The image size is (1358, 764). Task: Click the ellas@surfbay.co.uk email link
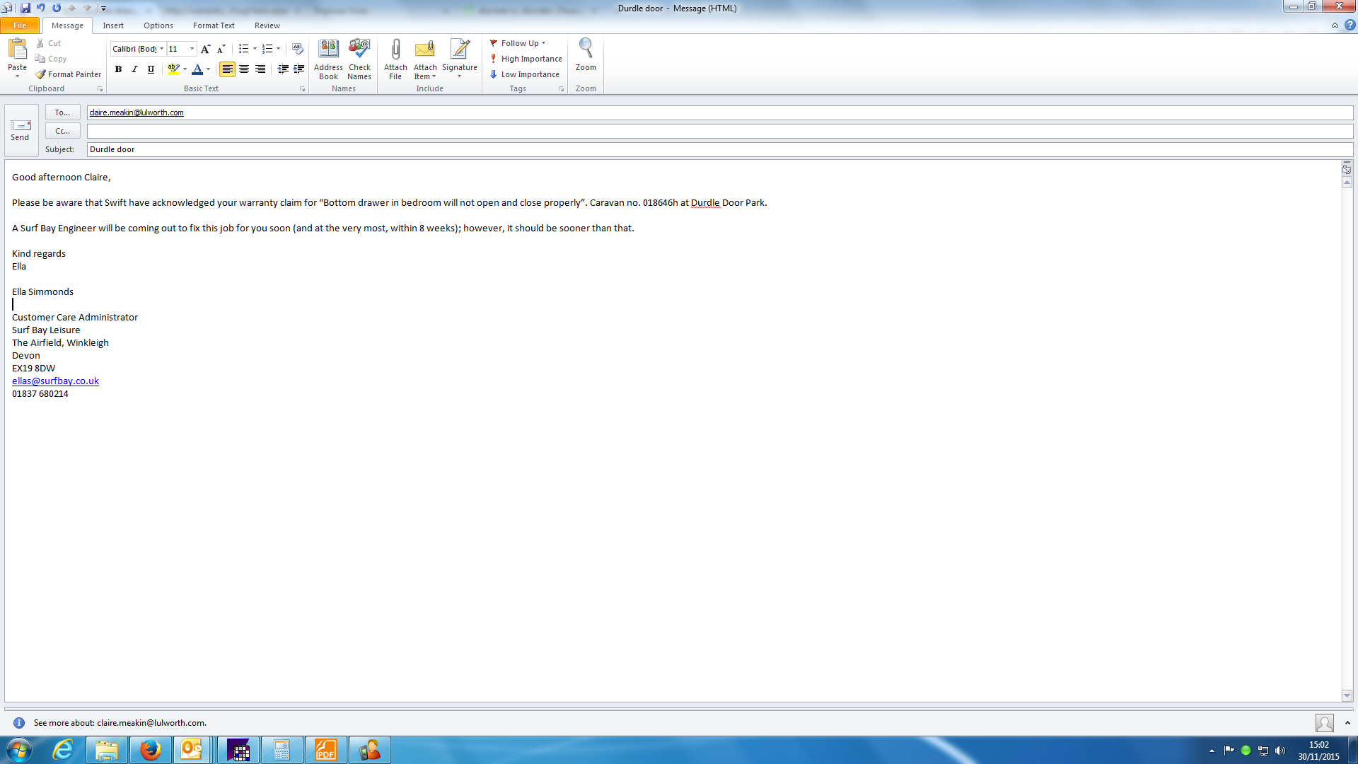coord(55,381)
